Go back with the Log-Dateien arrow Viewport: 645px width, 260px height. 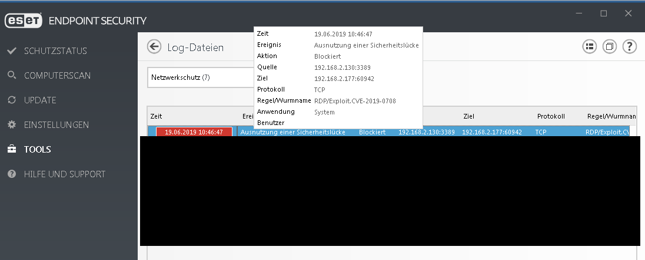coord(154,47)
